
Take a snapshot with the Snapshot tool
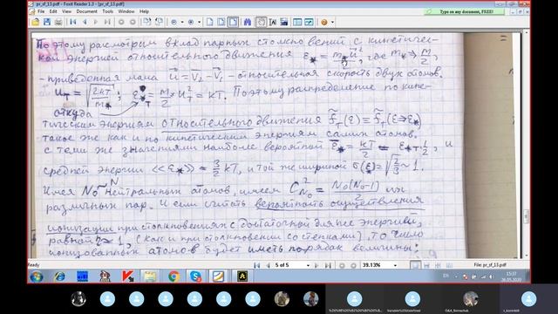pyautogui.click(x=284, y=22)
